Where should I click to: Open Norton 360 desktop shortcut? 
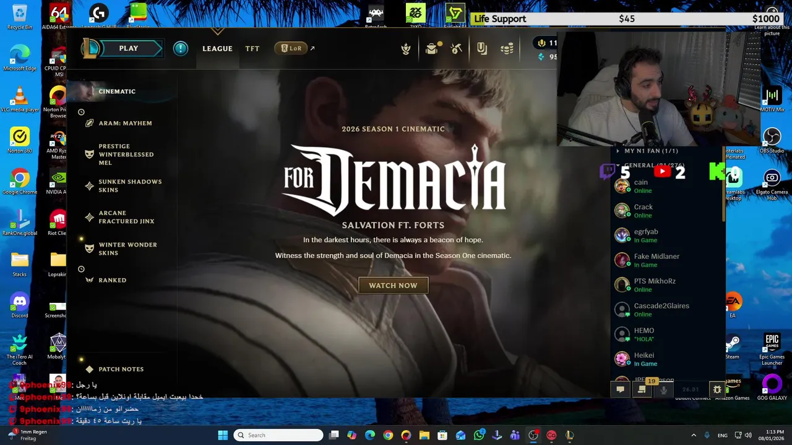(20, 141)
